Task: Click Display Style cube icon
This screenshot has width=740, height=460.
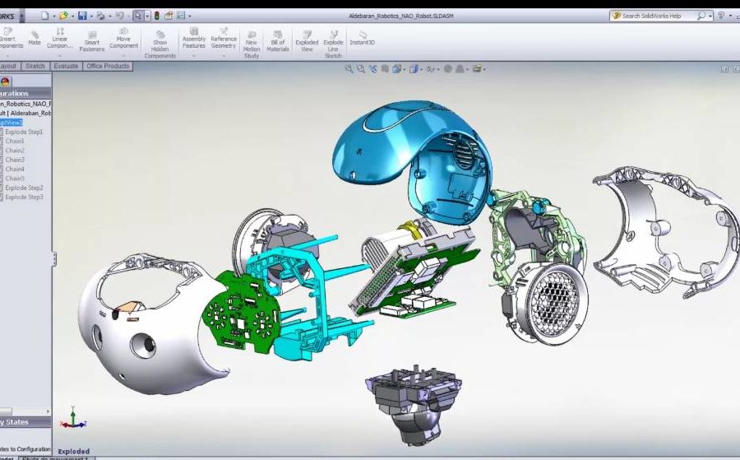Action: coord(414,69)
